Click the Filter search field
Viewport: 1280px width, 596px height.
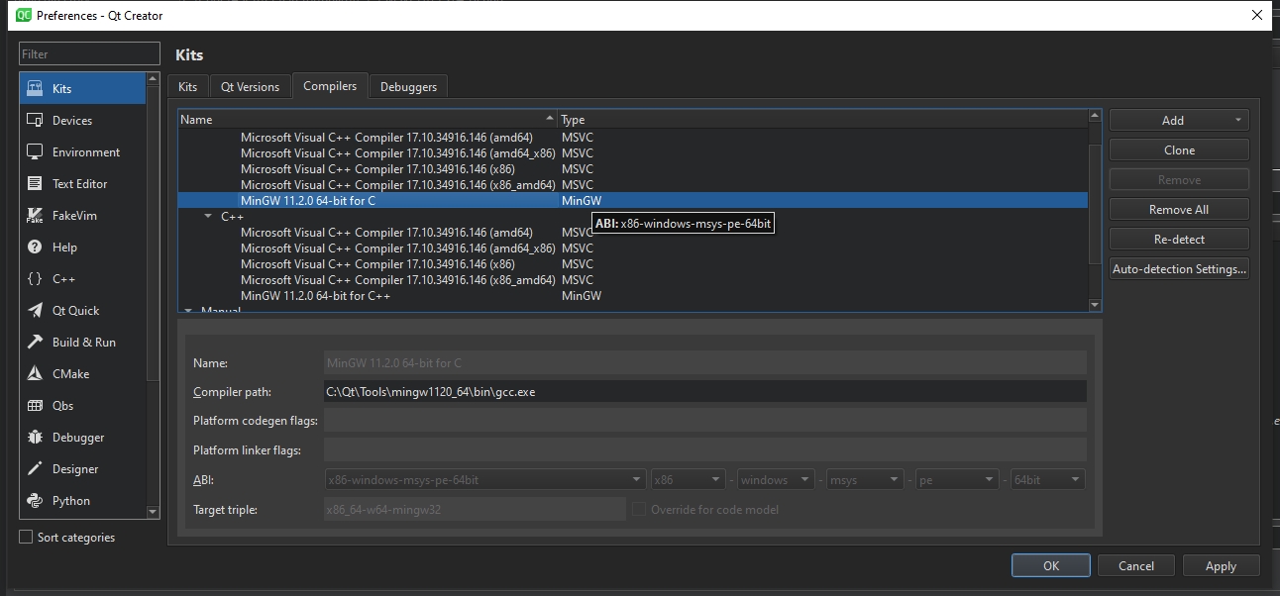[89, 53]
